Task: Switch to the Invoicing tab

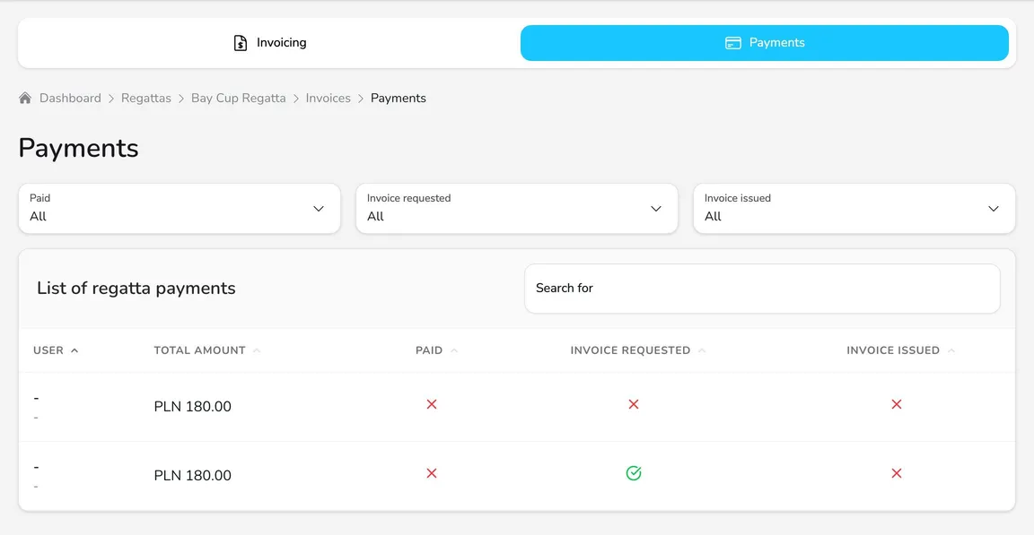Action: tap(269, 43)
